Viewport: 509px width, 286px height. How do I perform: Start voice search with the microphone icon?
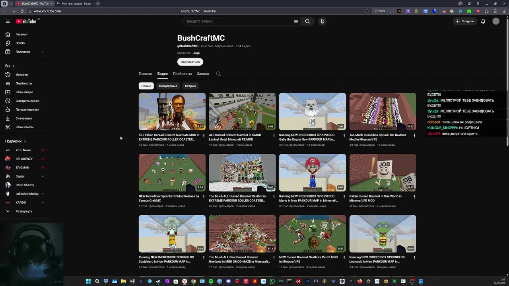coord(322,21)
